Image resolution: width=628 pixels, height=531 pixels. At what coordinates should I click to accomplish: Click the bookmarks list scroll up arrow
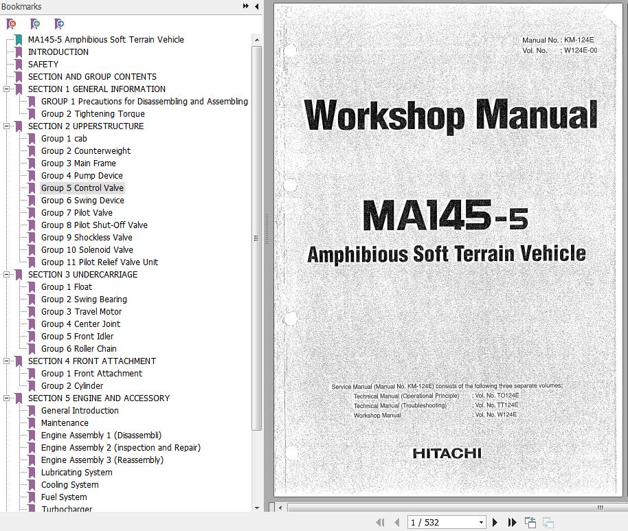tap(257, 40)
